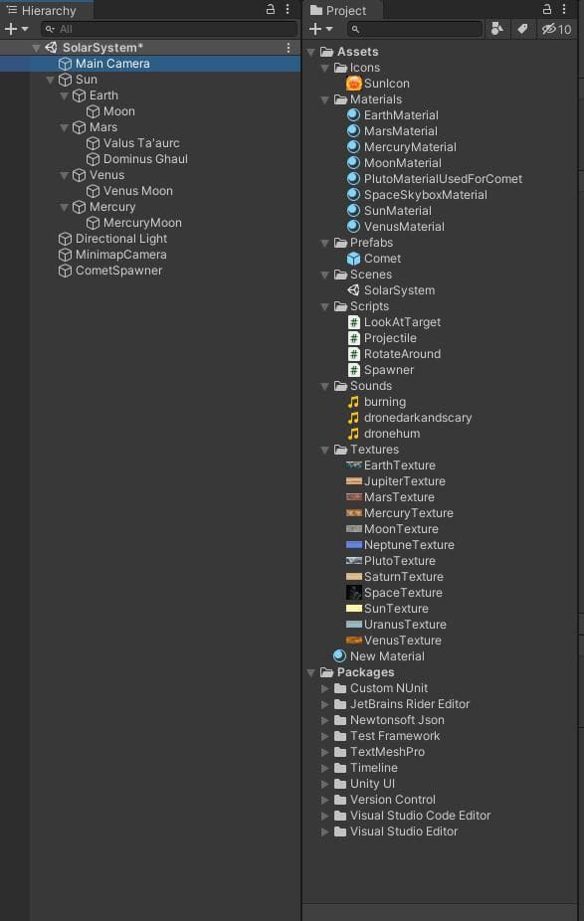
Task: Collapse the Assets root folder
Action: (x=311, y=53)
